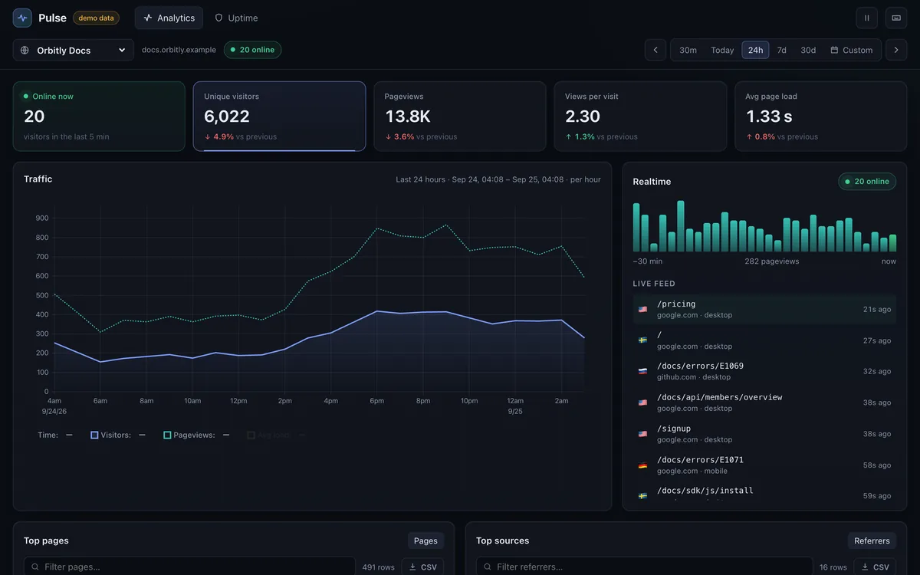The width and height of the screenshot is (920, 575).
Task: Click the tallest bar in Realtime chart
Action: pyautogui.click(x=681, y=226)
